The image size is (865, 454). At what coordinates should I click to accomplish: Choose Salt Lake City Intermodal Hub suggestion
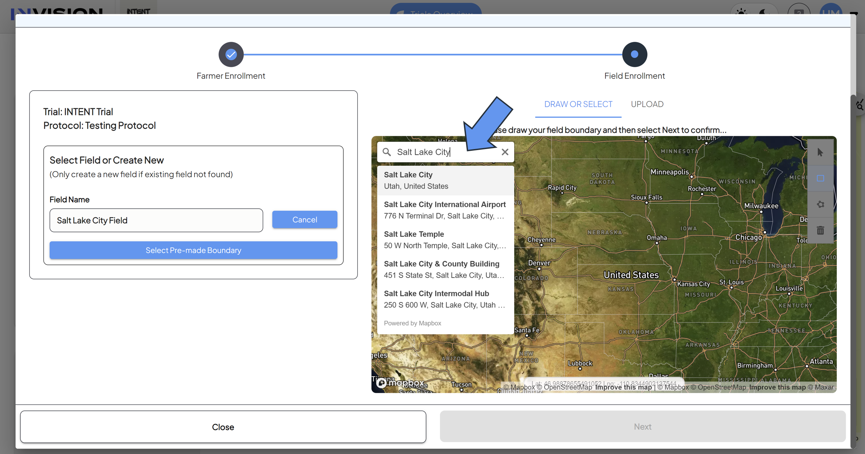[445, 299]
